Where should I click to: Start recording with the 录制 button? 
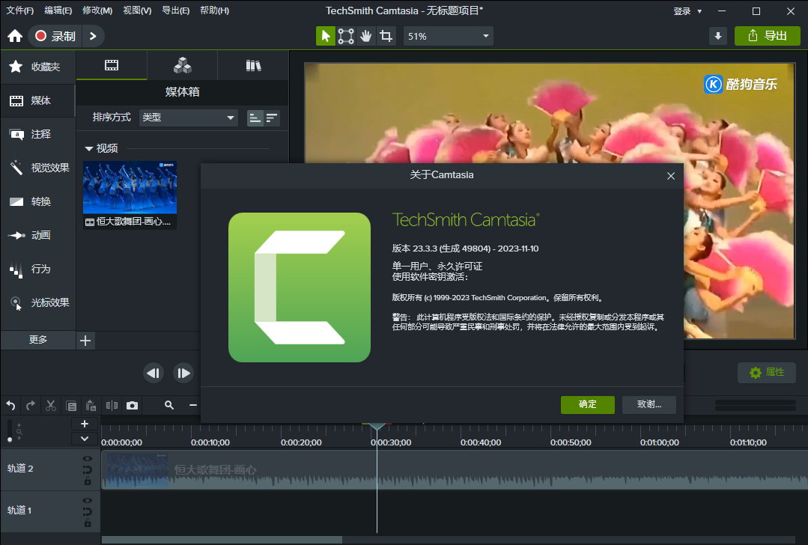pos(55,36)
